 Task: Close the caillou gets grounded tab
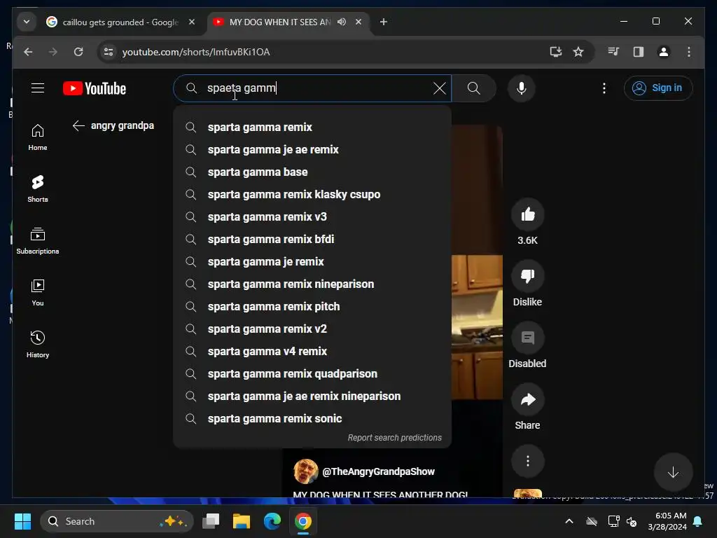[192, 22]
